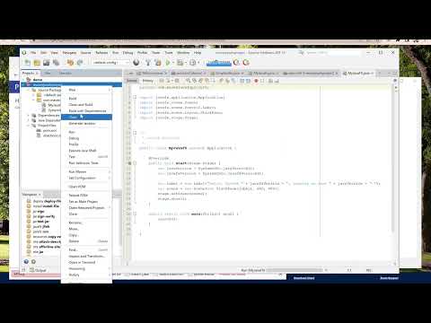Select the demo project row

(x=72, y=80)
